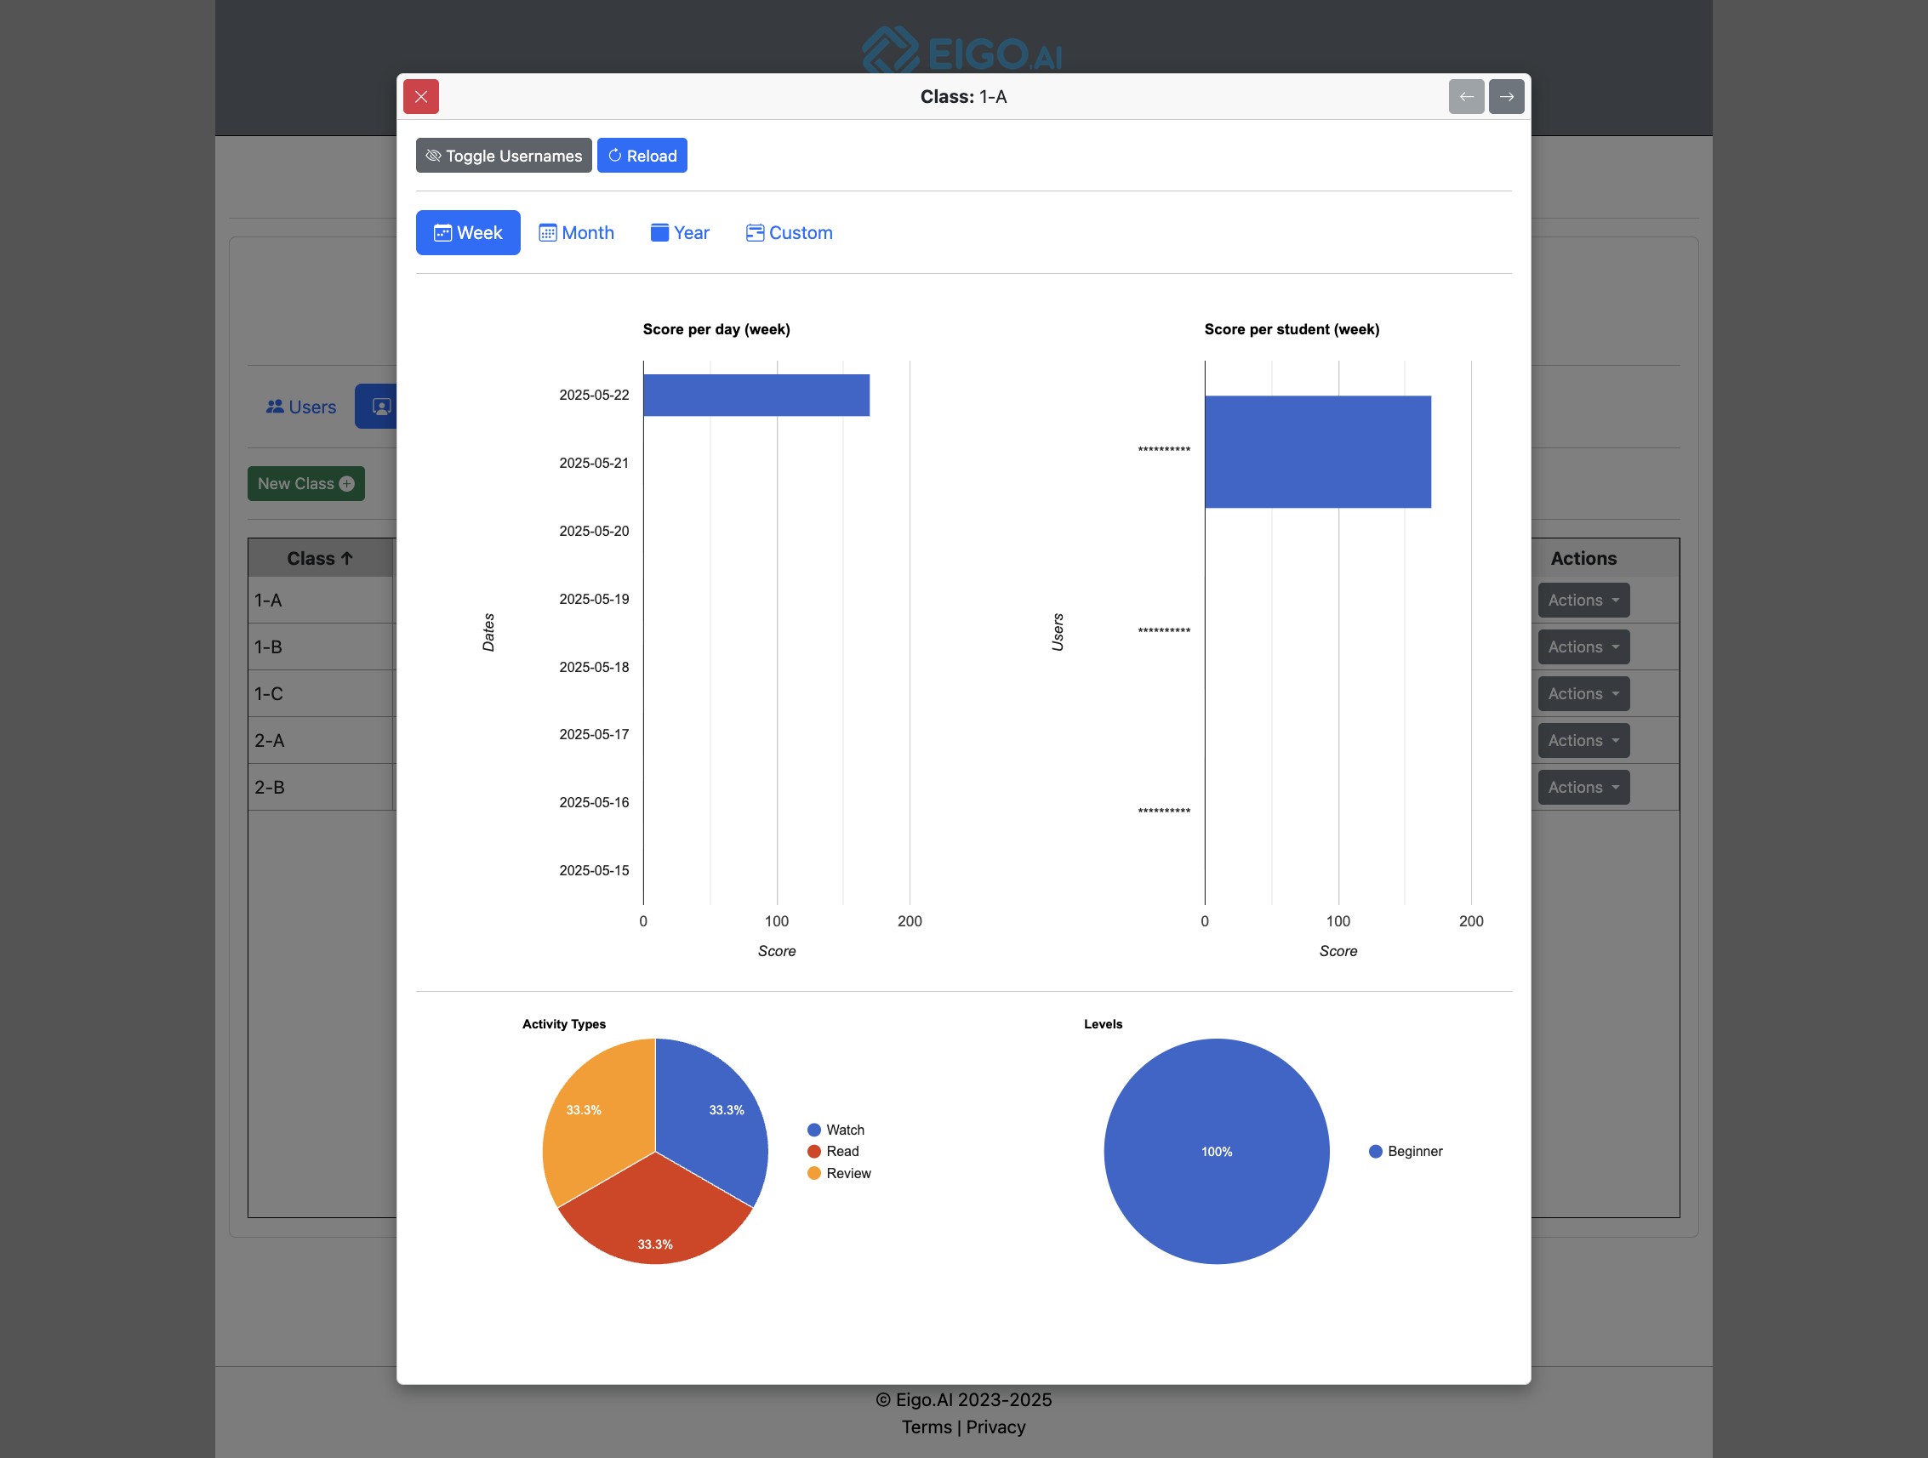Open Actions dropdown for class 1-C
Screen dimensions: 1928x1458
click(1583, 695)
